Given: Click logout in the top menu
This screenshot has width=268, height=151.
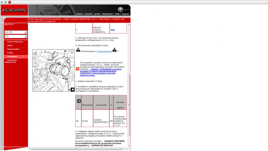Looking at the screenshot, I should click(x=125, y=14).
